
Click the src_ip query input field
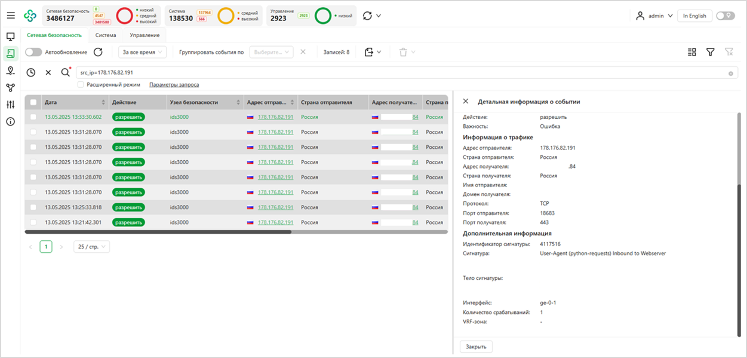pos(400,73)
